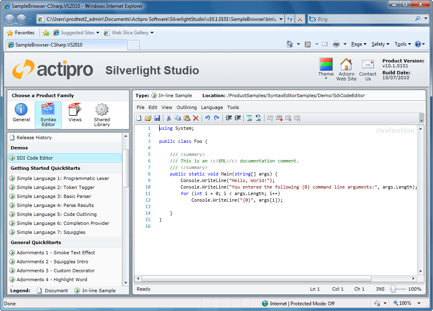Open Adornments 4 - Highlight Word
Screen dimensions: 433x311
[x=52, y=280]
